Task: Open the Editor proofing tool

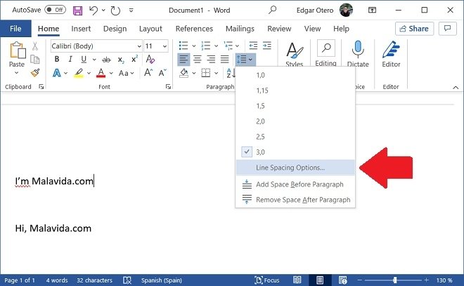Action: [391, 54]
